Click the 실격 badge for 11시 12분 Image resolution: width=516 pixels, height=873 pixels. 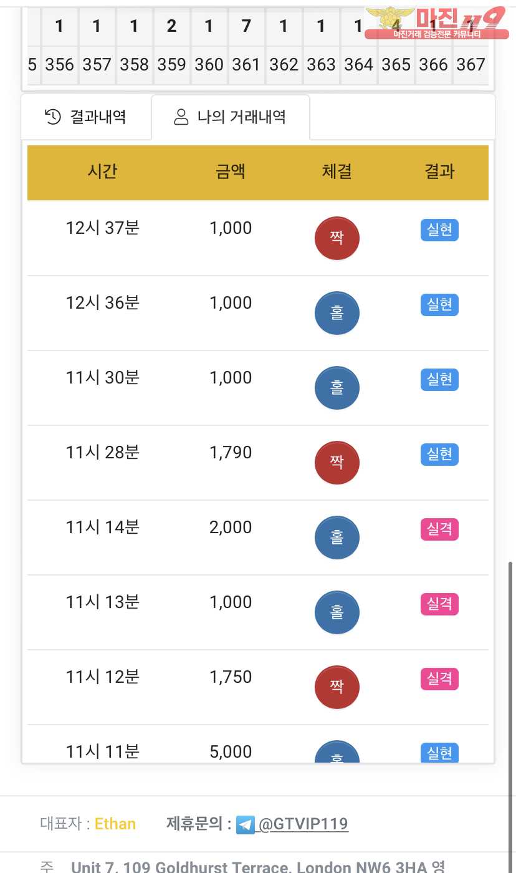click(439, 679)
